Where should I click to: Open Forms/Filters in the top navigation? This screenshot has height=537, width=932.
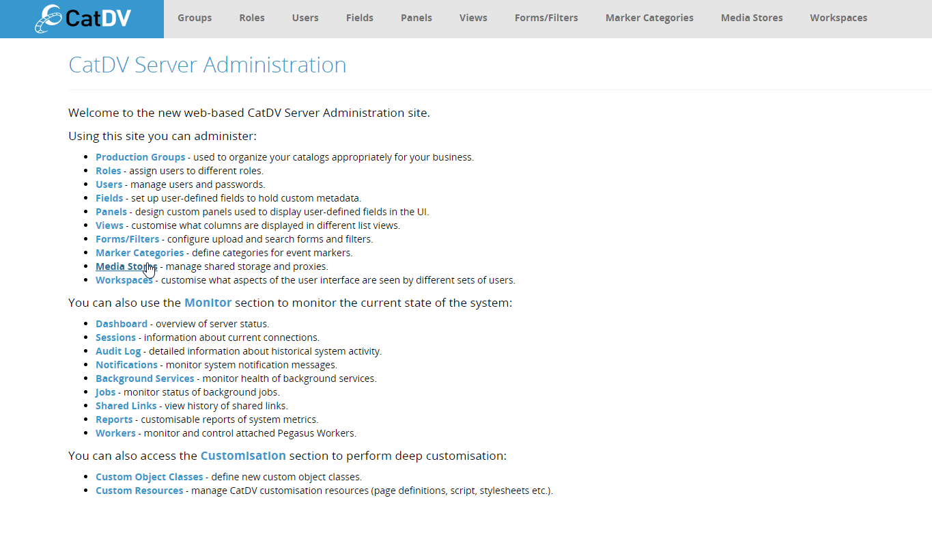(x=546, y=18)
